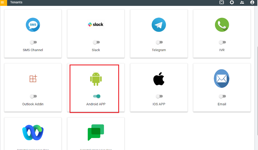This screenshot has height=150, width=258.
Task: Open the settings gear icon
Action: [232, 2]
